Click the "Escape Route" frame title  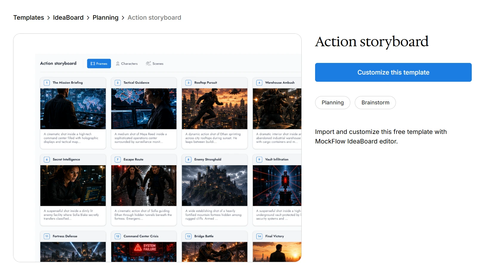(133, 160)
